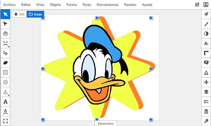Select the Rectangle tool
The width and height of the screenshot is (211, 126).
click(5, 73)
